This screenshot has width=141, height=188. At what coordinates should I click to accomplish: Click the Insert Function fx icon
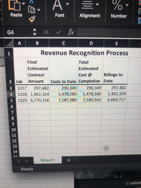pyautogui.click(x=71, y=32)
